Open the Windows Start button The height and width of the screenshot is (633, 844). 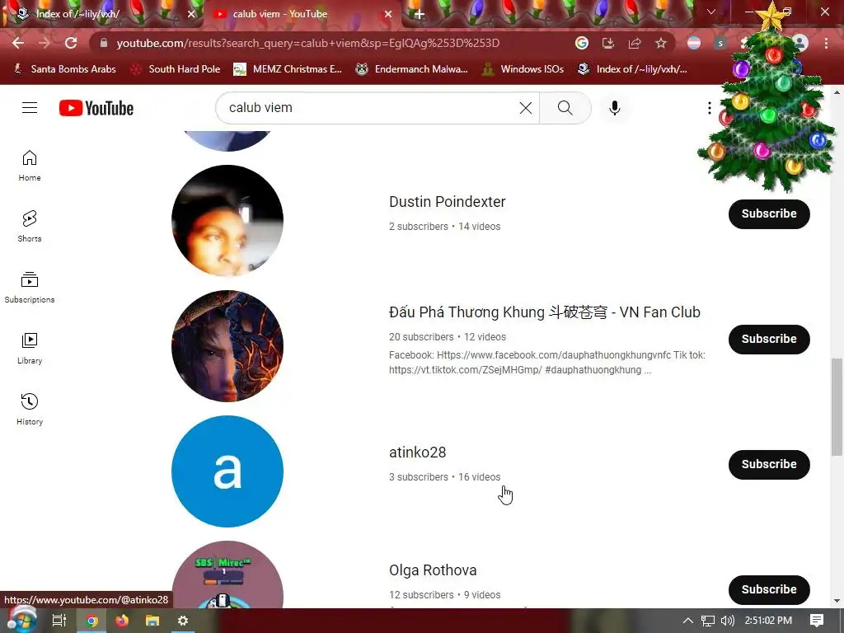pos(21,620)
